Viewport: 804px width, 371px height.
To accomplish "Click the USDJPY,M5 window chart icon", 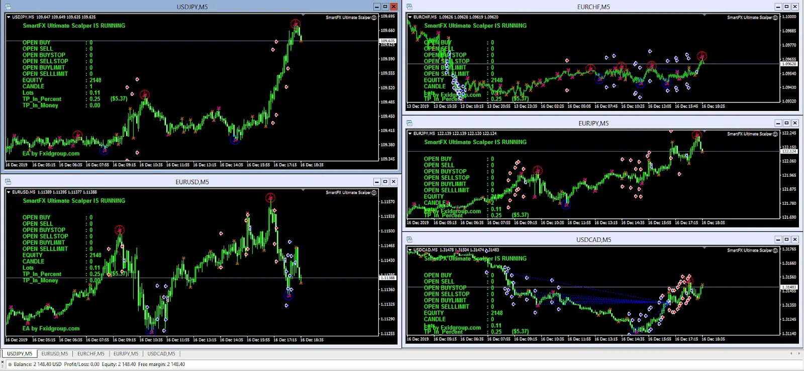I will point(8,7).
